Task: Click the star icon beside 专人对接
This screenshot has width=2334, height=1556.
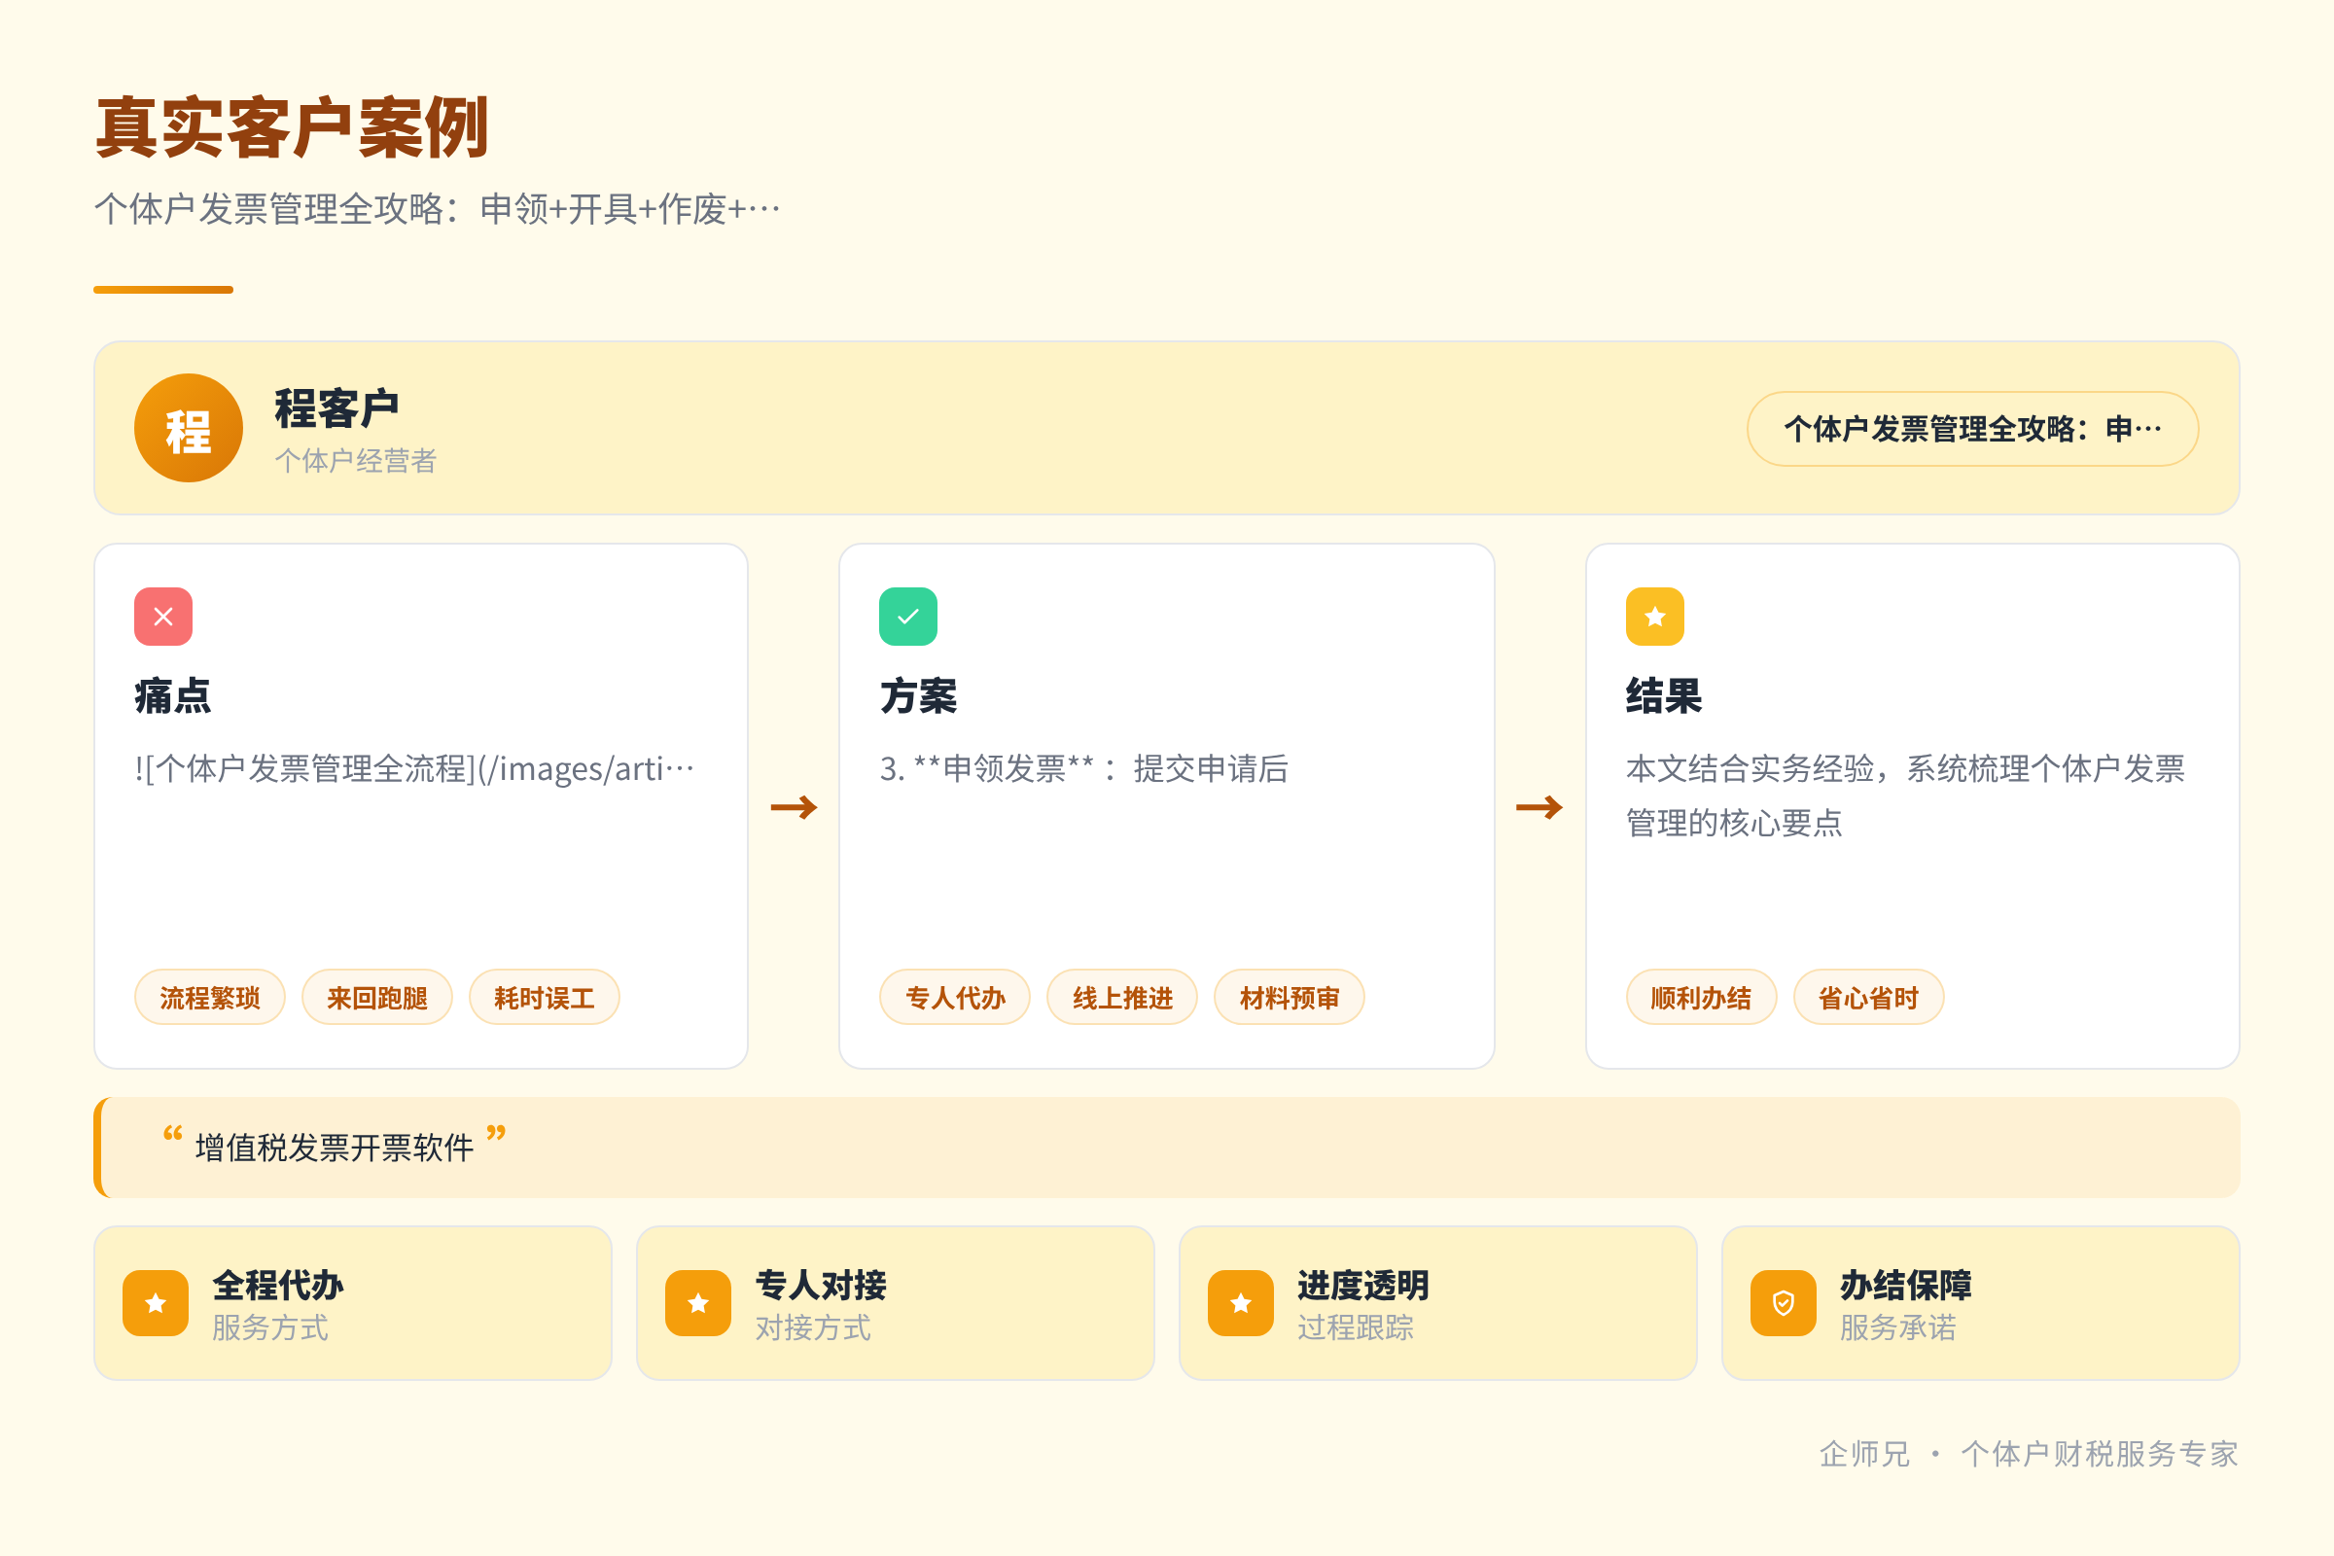Action: click(698, 1302)
